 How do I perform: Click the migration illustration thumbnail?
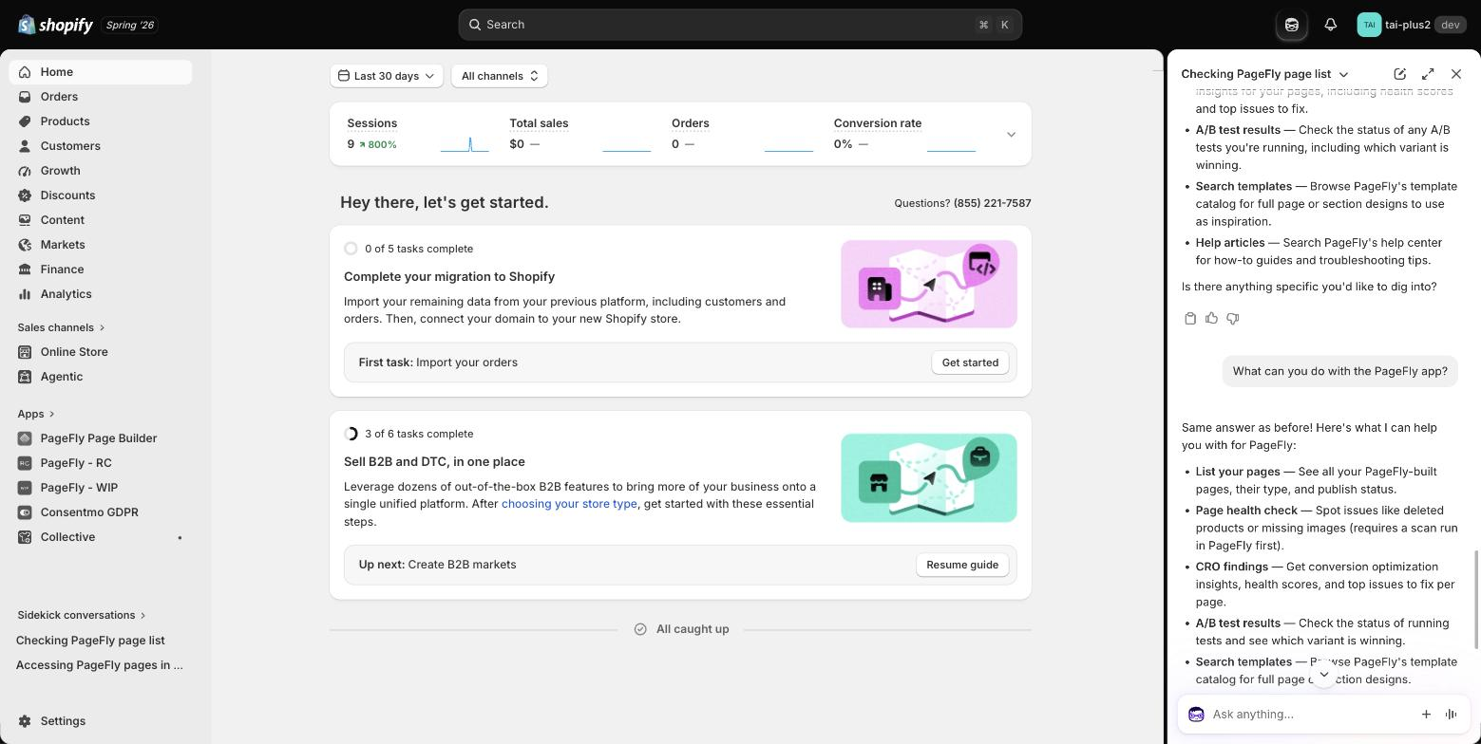[929, 284]
